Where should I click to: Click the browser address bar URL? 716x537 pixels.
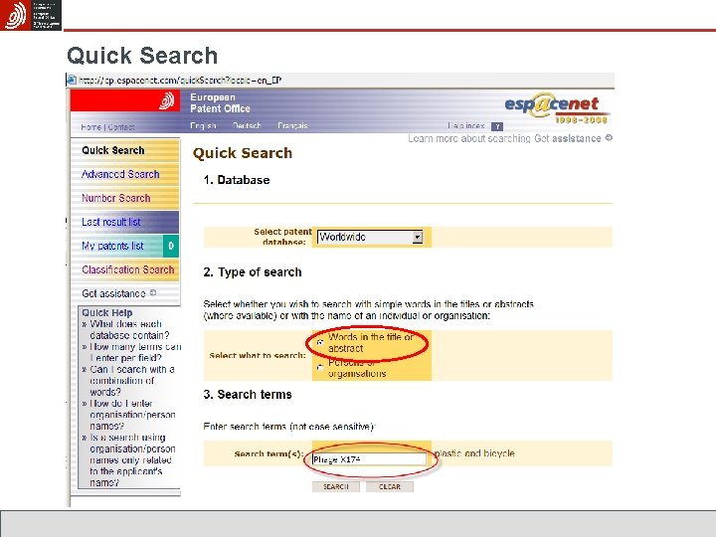180,81
